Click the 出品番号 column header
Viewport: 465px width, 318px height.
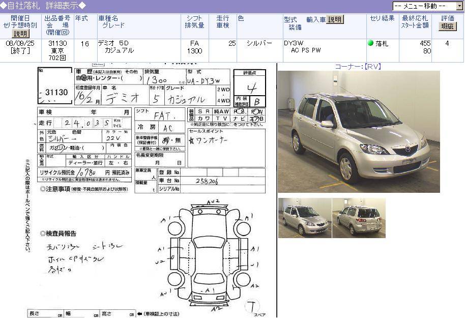pos(57,18)
